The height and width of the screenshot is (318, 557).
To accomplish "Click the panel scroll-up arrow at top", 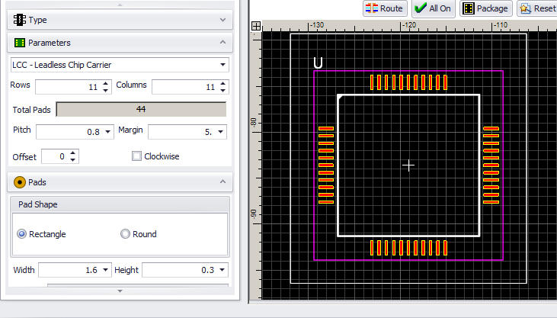I will tap(120, 5).
